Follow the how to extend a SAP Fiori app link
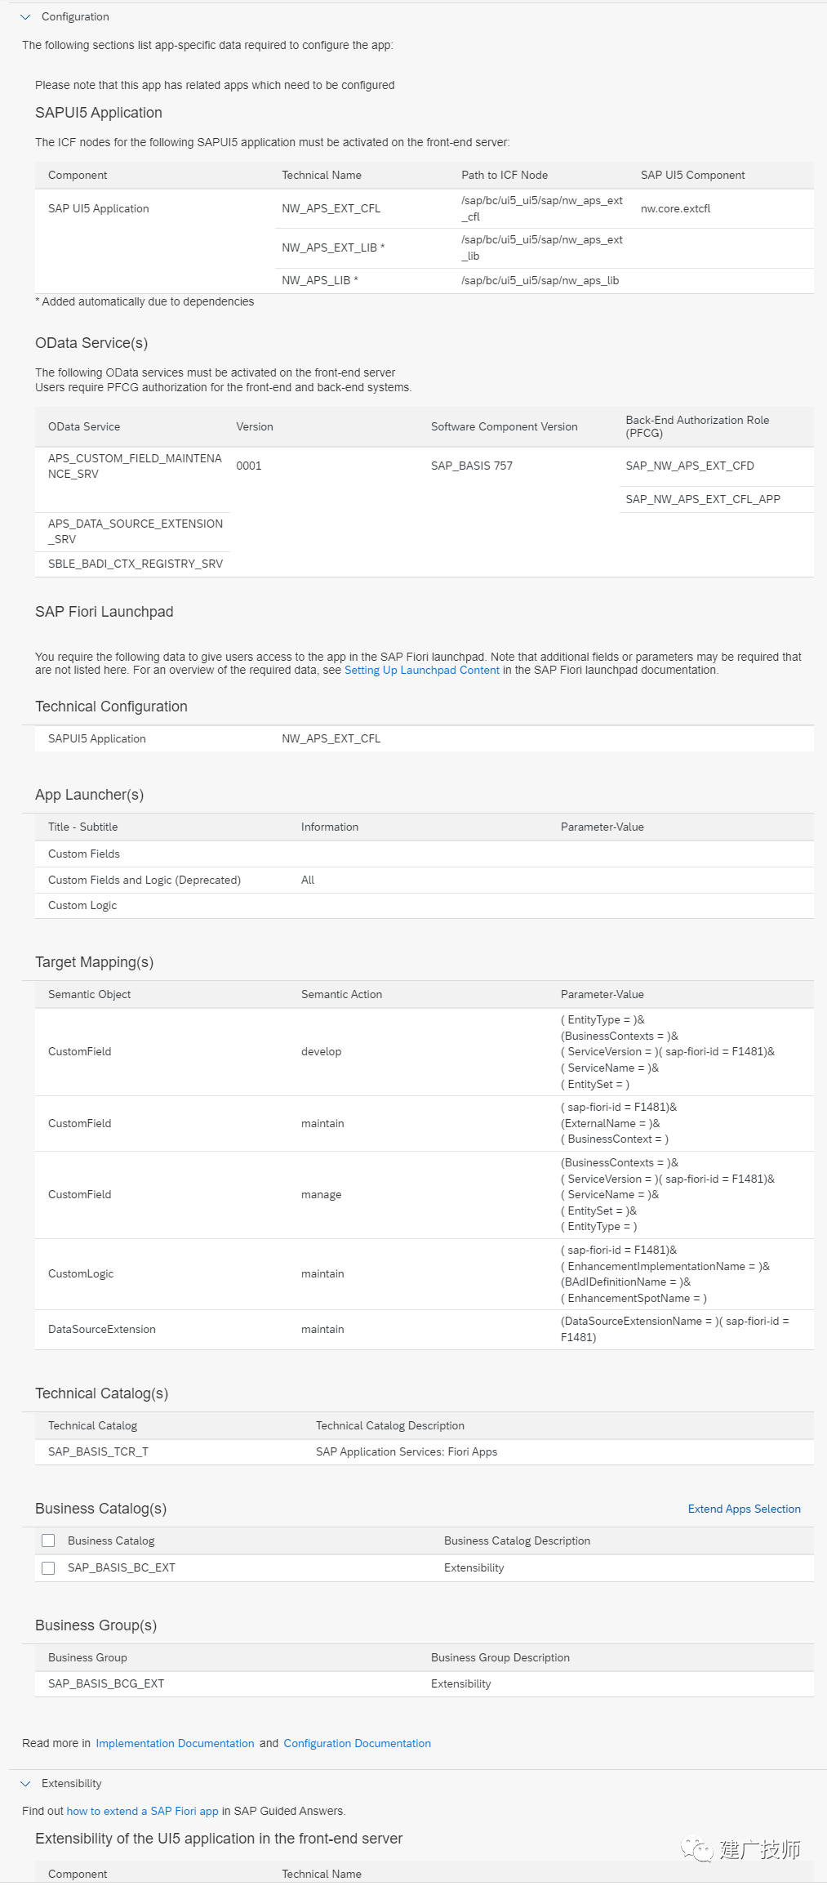 click(x=142, y=1811)
